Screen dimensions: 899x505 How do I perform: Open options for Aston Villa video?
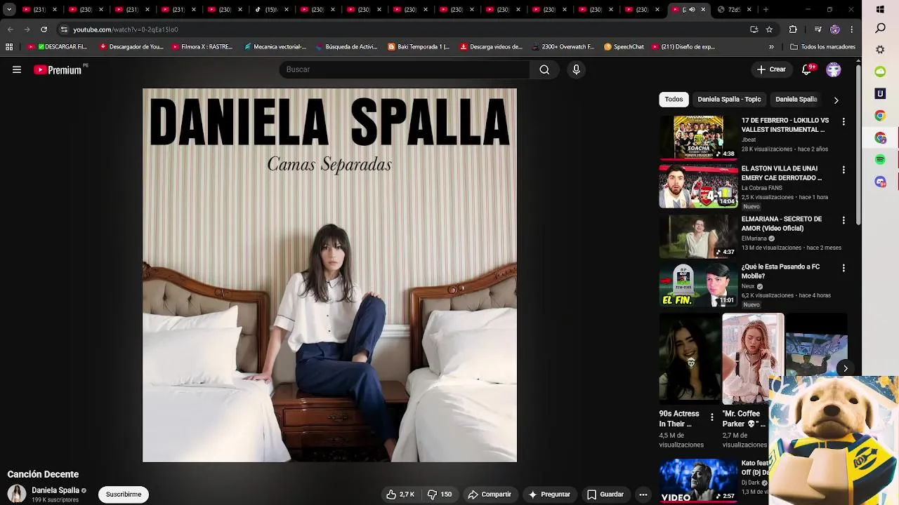[844, 170]
